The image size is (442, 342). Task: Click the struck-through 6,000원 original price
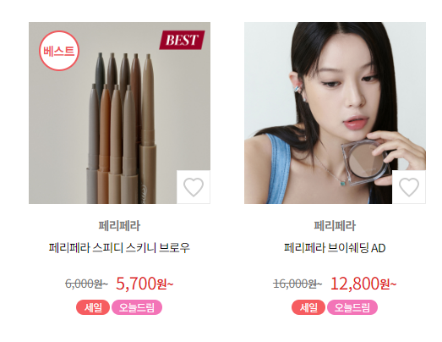point(86,284)
